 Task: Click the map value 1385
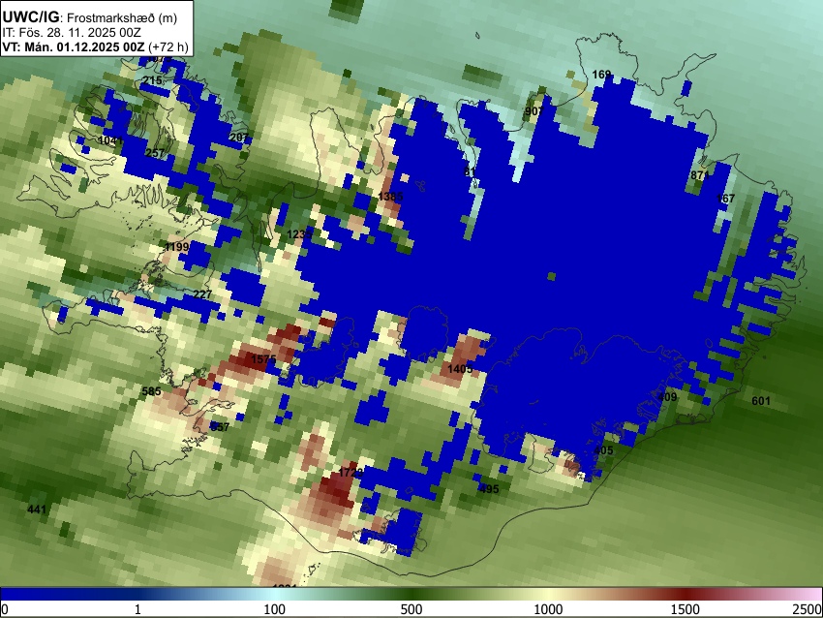tap(390, 197)
